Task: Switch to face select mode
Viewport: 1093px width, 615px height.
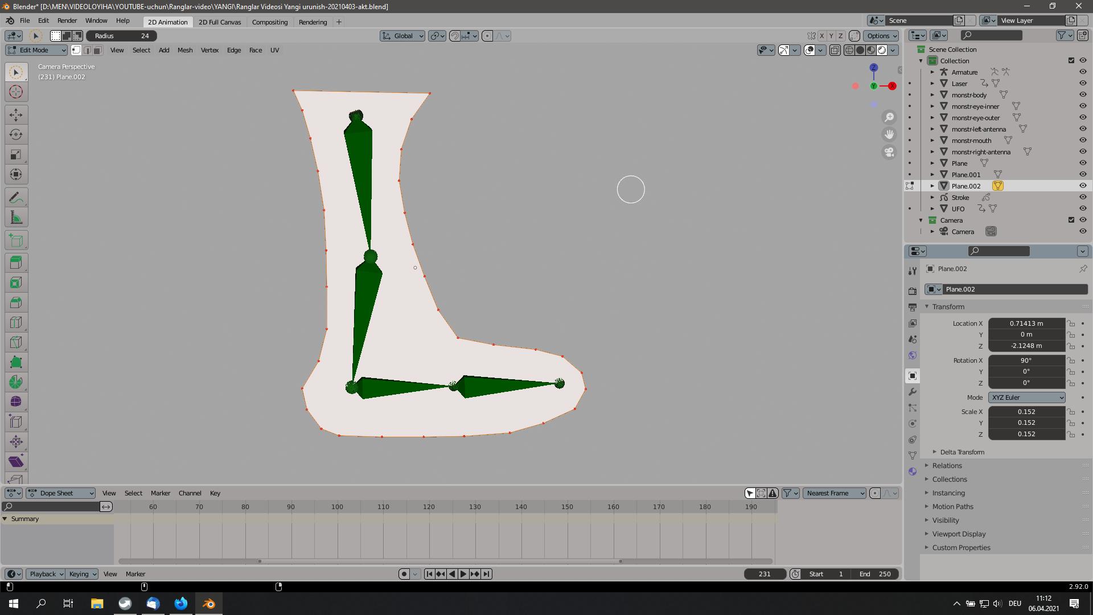Action: pyautogui.click(x=97, y=50)
